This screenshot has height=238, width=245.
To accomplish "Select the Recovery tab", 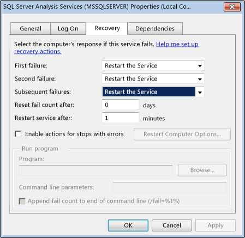I will coord(107,28).
